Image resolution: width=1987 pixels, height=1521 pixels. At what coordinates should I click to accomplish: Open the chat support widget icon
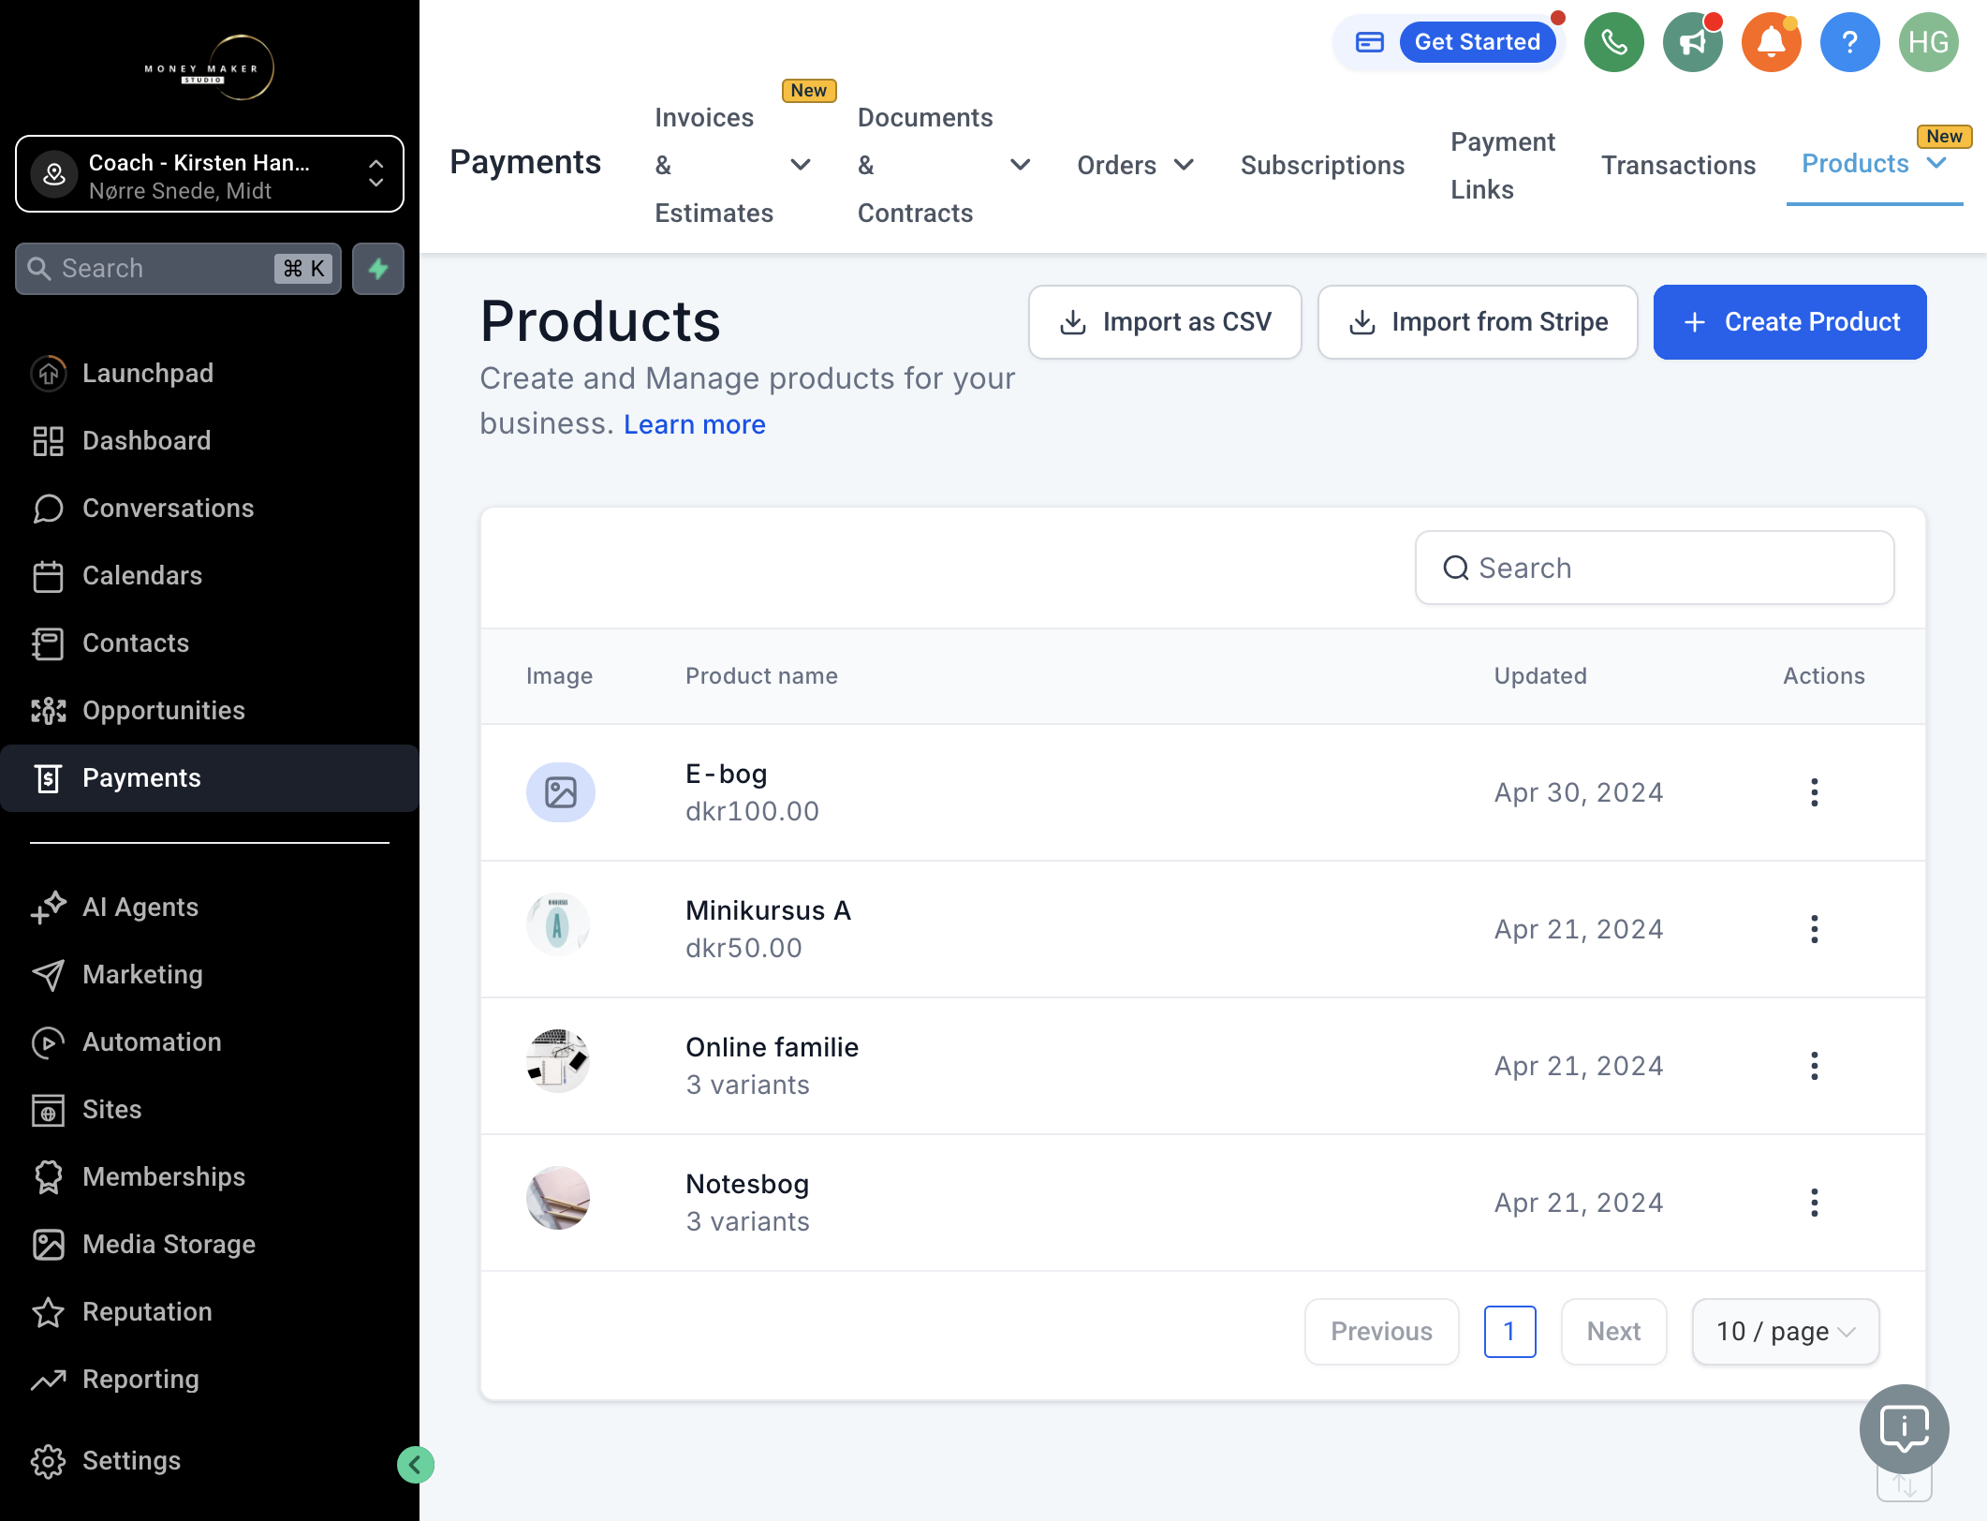[x=1904, y=1428]
